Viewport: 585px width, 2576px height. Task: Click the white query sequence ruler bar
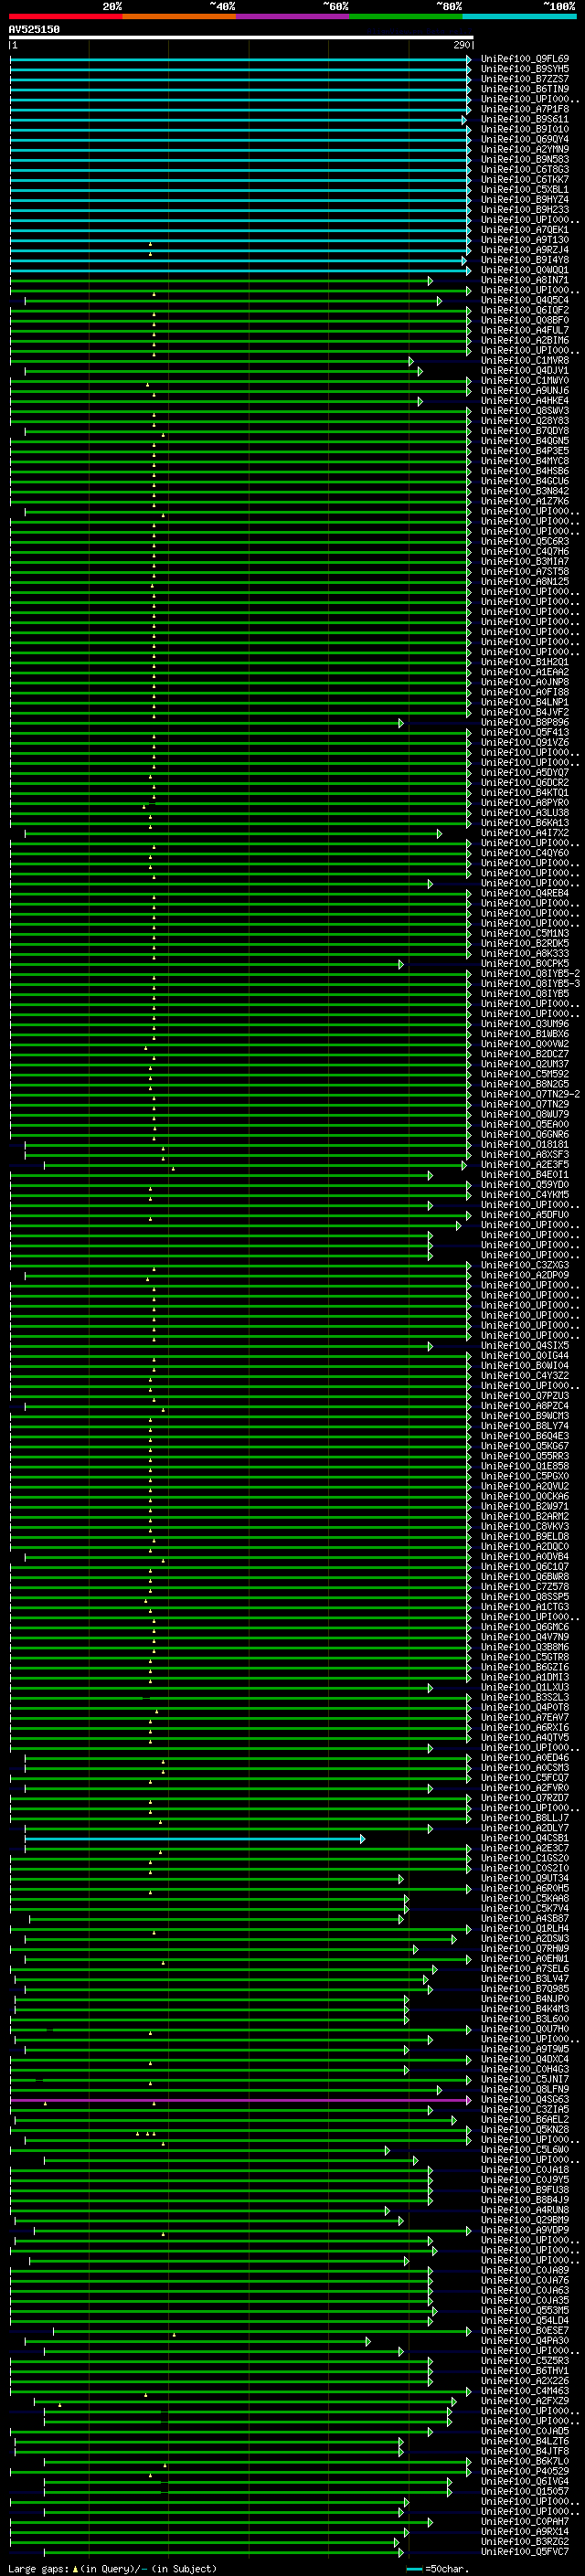click(241, 38)
